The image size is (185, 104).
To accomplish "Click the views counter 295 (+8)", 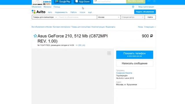I will 80,45.
